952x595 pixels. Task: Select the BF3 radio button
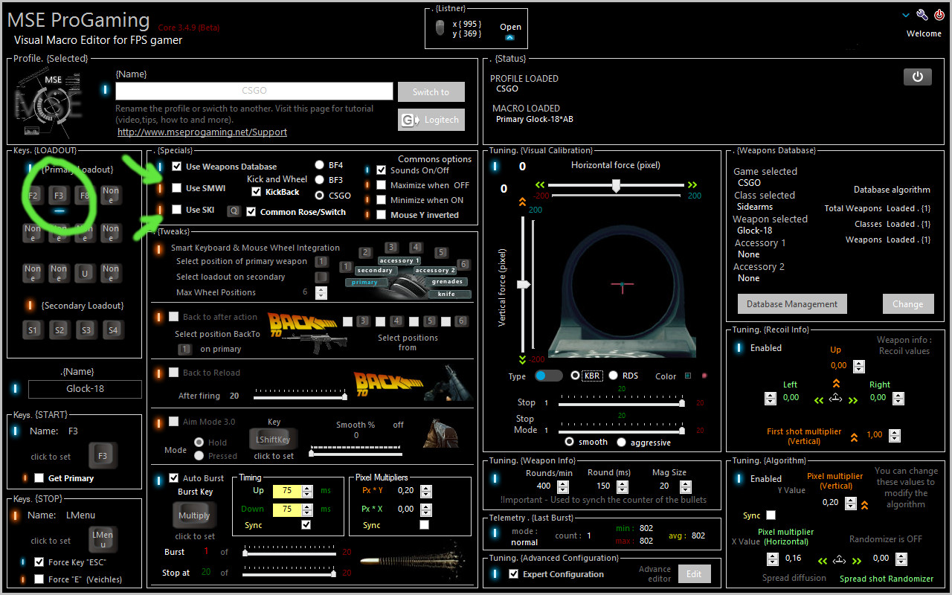pos(320,180)
